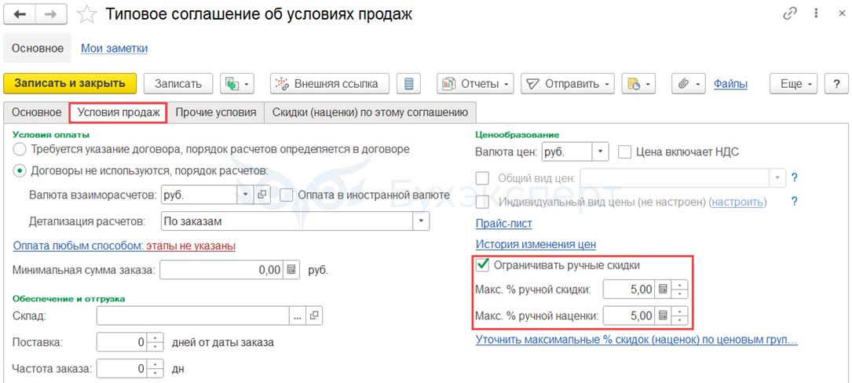Click the open-form icon next to Склад

[x=314, y=316]
